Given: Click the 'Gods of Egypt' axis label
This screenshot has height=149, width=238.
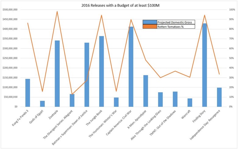Looking at the screenshot, I should coord(36,117).
